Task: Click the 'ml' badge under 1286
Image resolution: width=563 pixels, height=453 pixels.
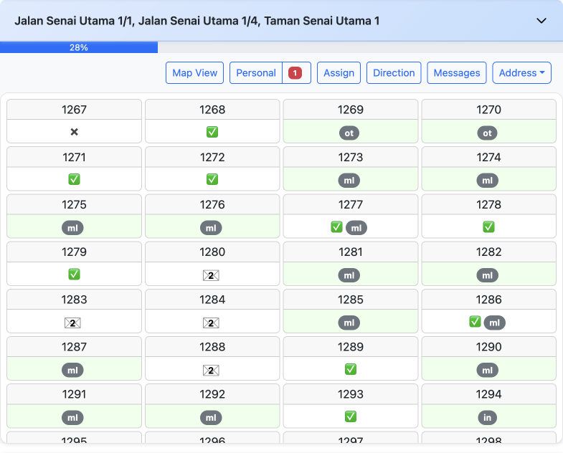Action: (x=495, y=323)
